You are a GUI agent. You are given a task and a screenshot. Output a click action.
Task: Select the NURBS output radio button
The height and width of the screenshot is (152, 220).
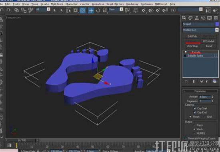click(194, 133)
